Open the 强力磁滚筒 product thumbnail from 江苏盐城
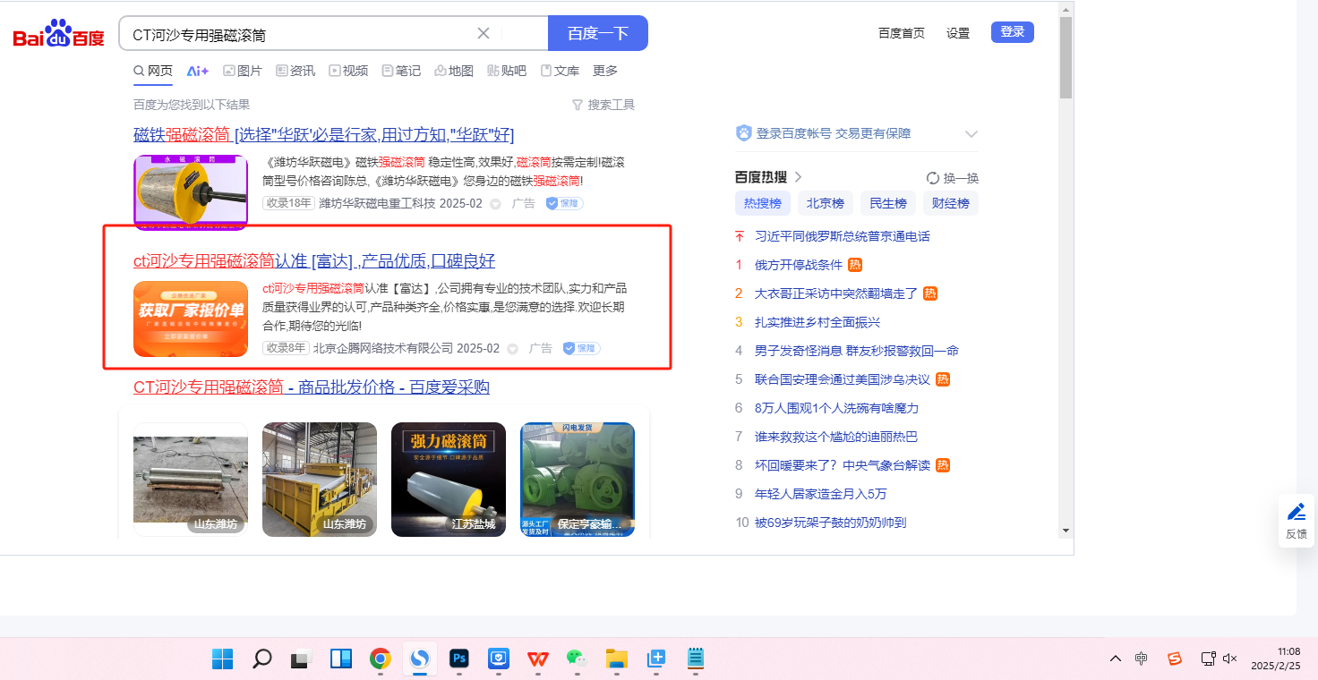 point(449,479)
